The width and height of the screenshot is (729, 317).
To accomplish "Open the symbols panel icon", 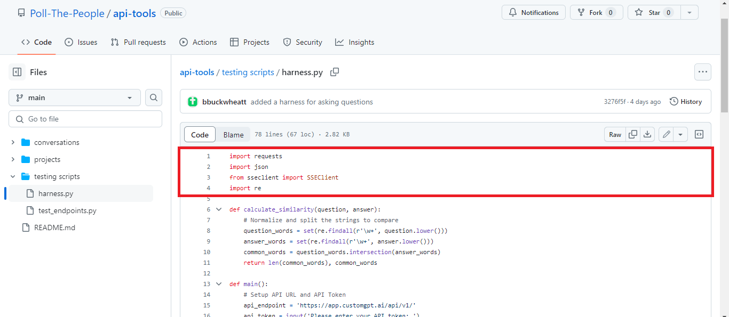I will click(x=699, y=134).
